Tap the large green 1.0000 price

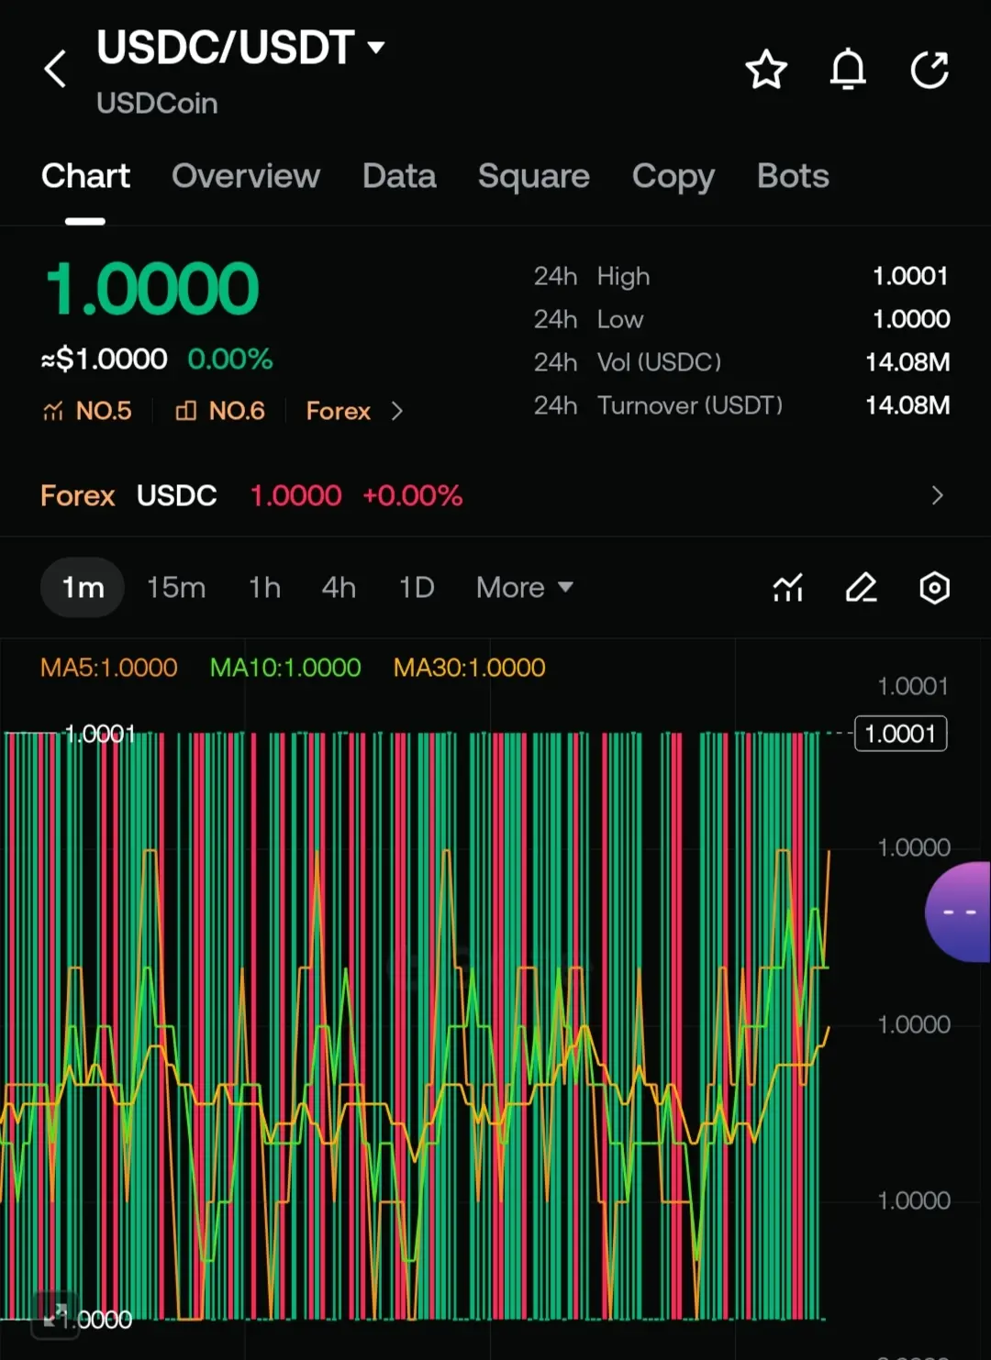(152, 289)
